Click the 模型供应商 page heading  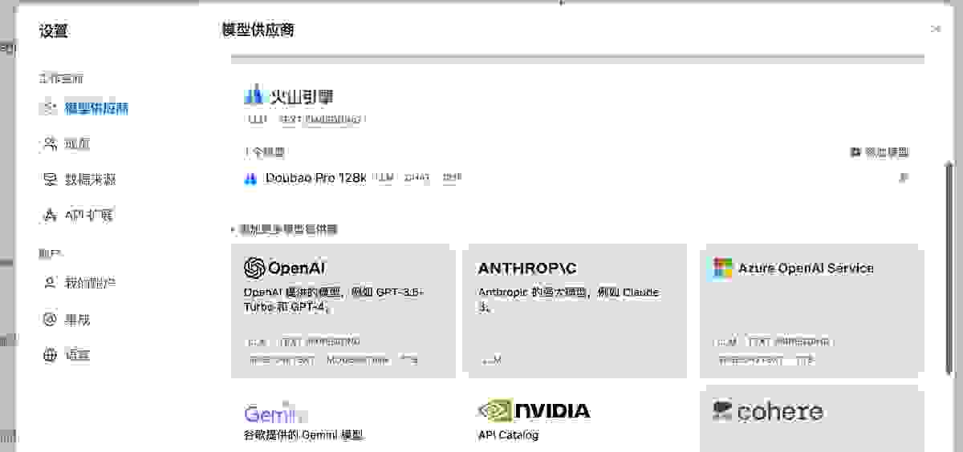(258, 30)
